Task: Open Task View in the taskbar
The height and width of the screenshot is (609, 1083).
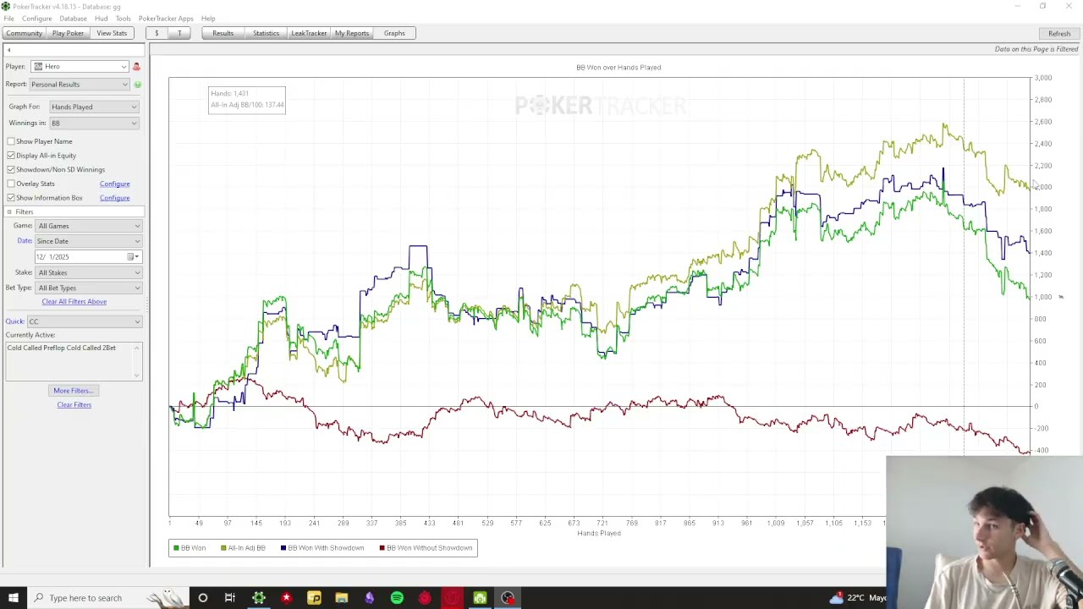Action: coord(230,598)
